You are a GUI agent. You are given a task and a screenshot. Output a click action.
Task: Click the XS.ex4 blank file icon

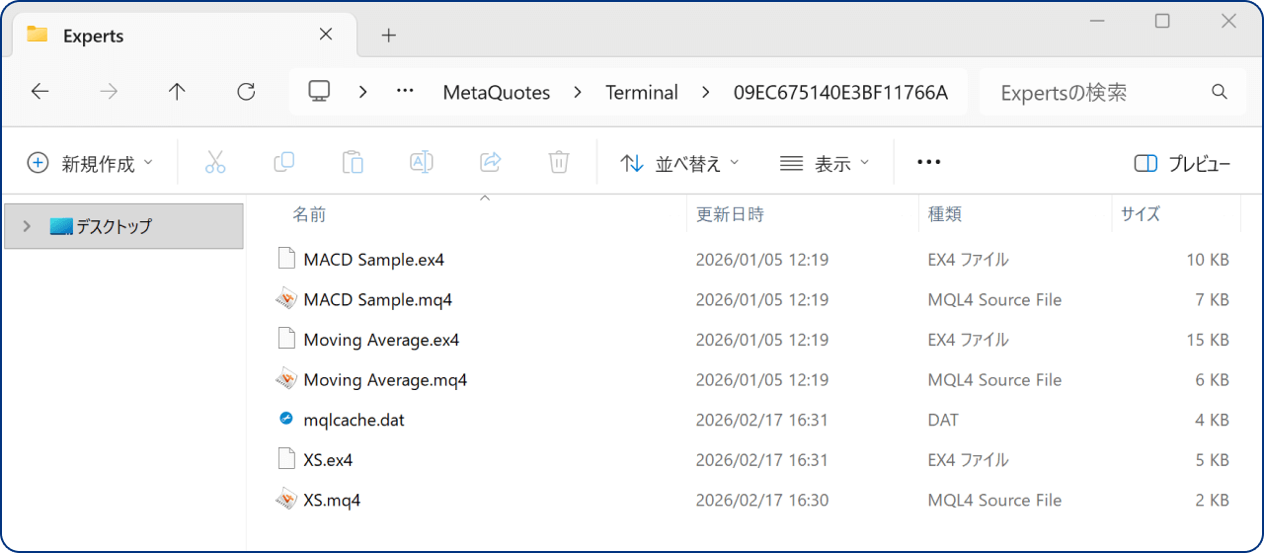tap(286, 459)
